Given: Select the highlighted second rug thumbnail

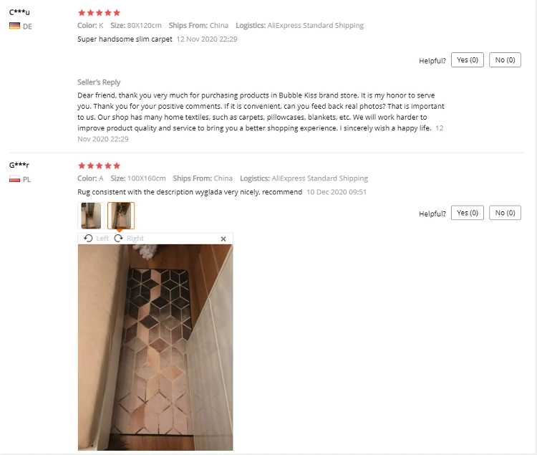Looking at the screenshot, I should click(x=121, y=216).
